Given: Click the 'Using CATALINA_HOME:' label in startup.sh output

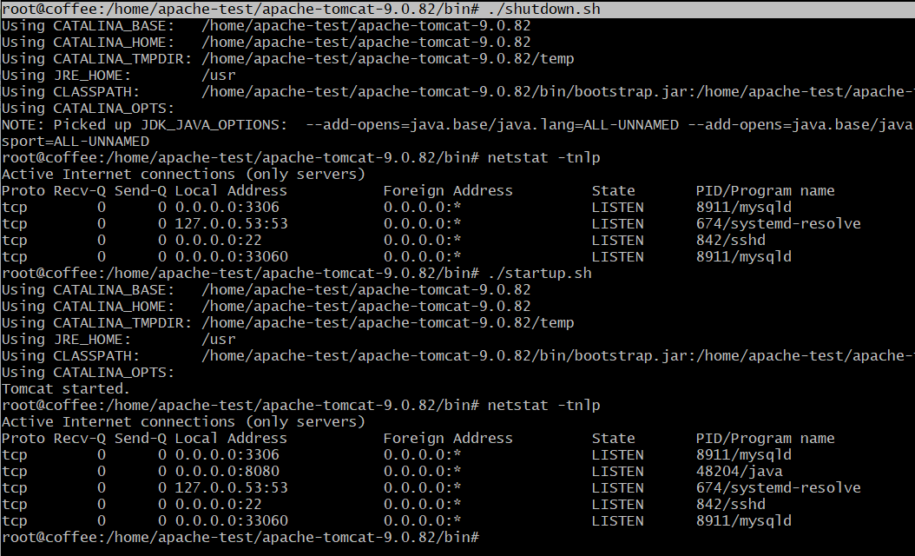Looking at the screenshot, I should coord(89,306).
